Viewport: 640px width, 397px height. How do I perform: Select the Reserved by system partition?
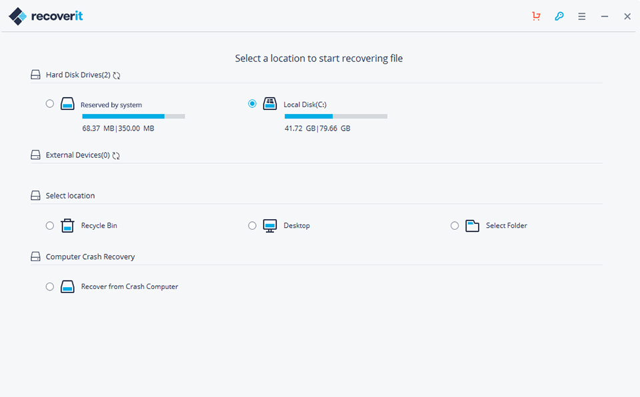[x=50, y=103]
